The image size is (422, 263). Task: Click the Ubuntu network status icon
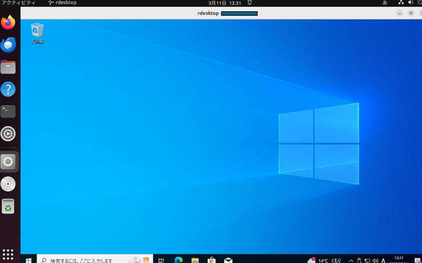coord(401,2)
